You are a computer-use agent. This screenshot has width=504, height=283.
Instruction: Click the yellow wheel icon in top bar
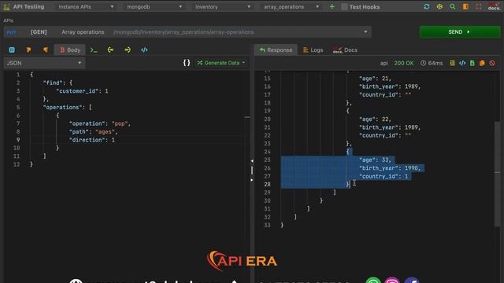(439, 7)
